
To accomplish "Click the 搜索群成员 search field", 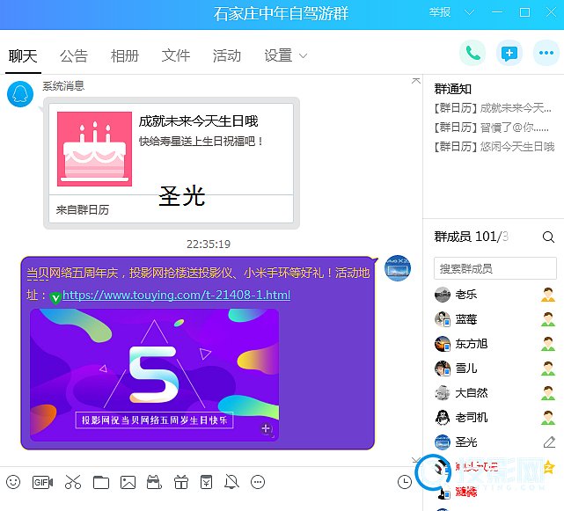I will 495,268.
